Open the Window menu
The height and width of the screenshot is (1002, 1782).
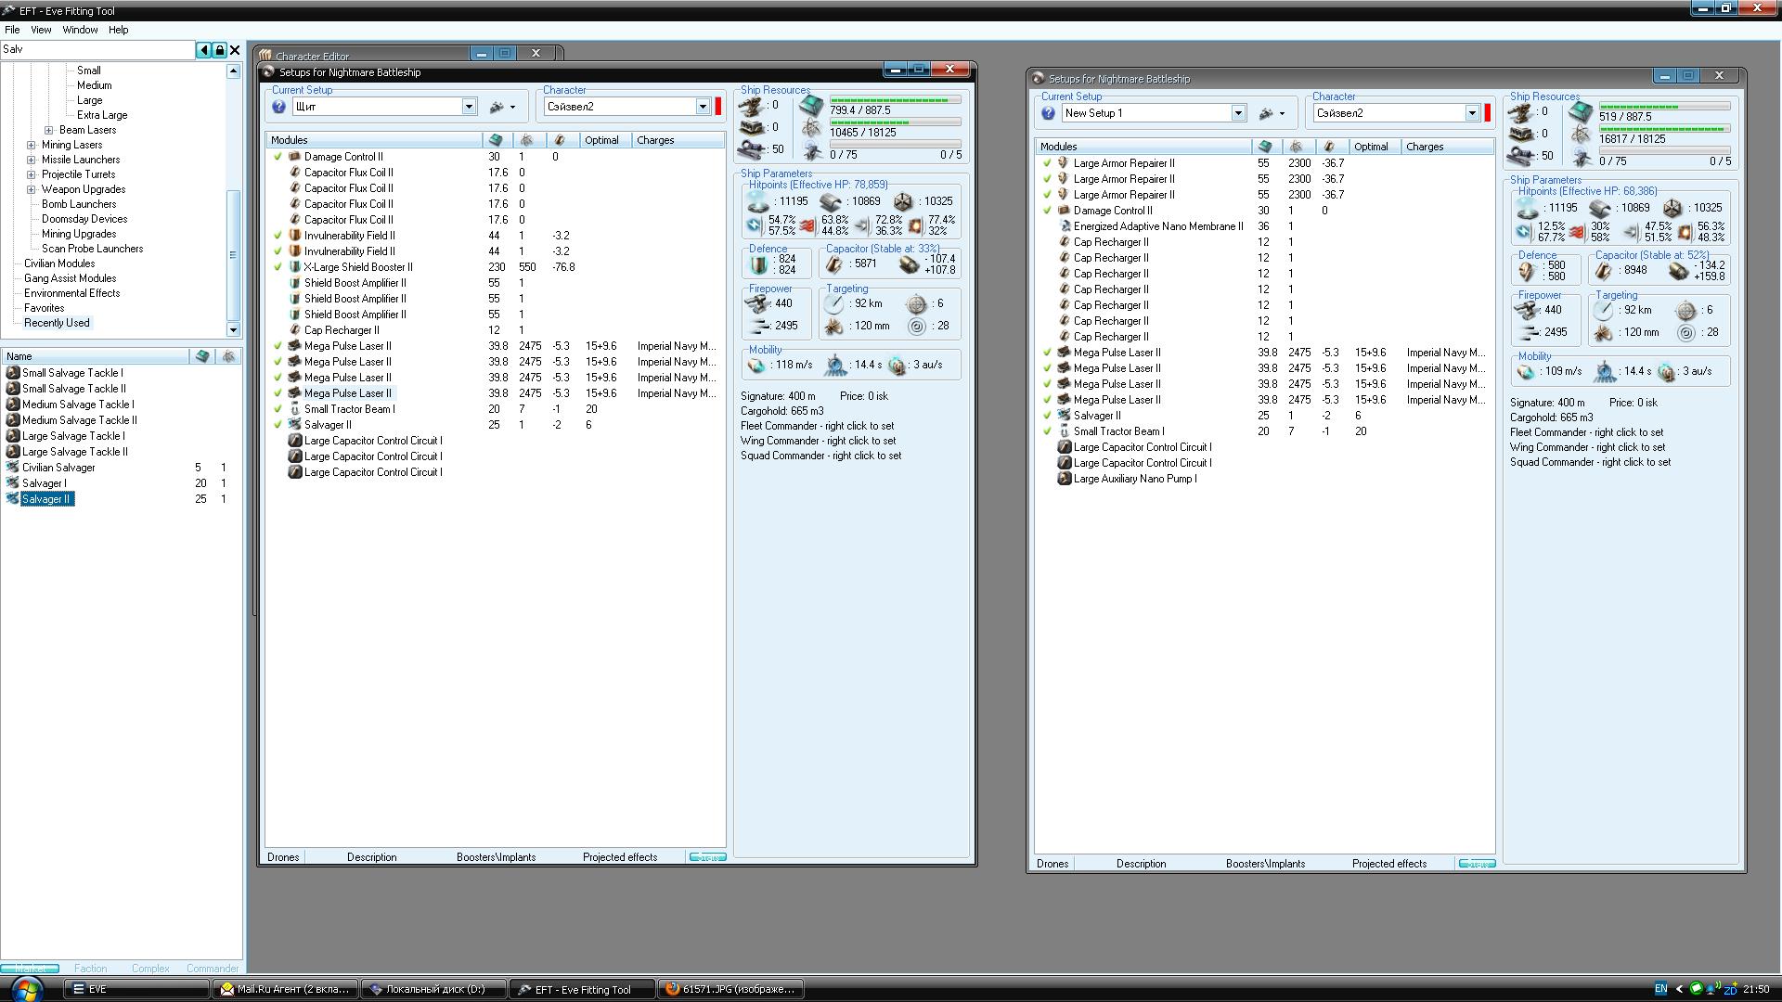pos(80,30)
